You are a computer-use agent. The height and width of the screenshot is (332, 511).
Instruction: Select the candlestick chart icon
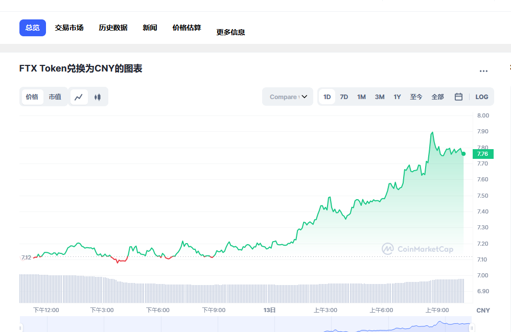pos(97,97)
